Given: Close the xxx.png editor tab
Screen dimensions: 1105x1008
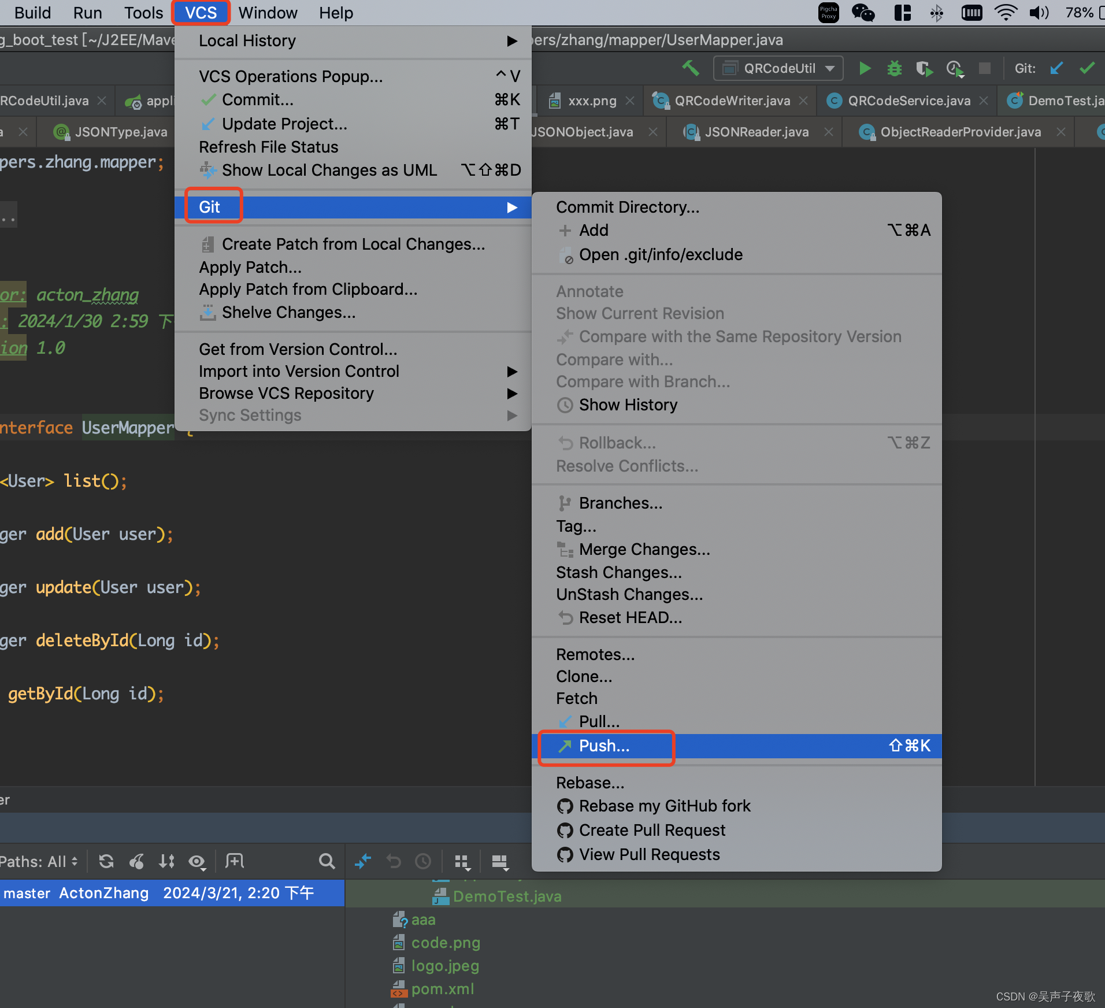Looking at the screenshot, I should 630,101.
